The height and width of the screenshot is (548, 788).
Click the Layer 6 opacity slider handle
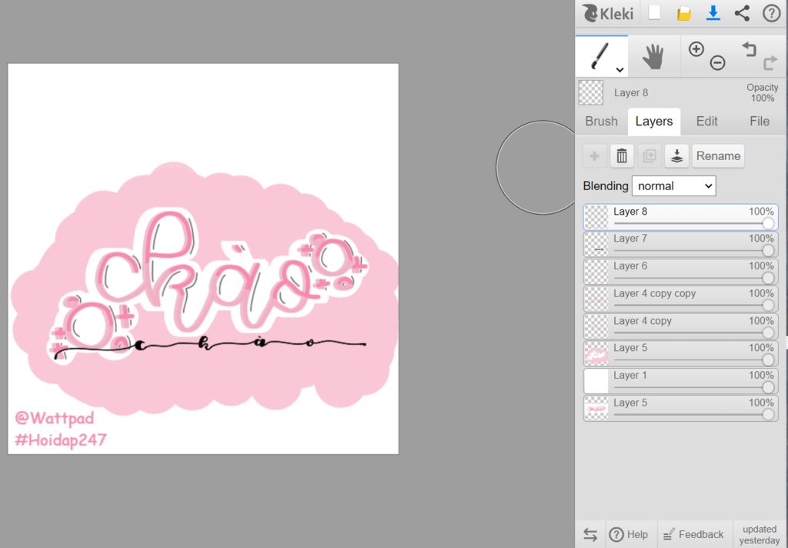(768, 278)
